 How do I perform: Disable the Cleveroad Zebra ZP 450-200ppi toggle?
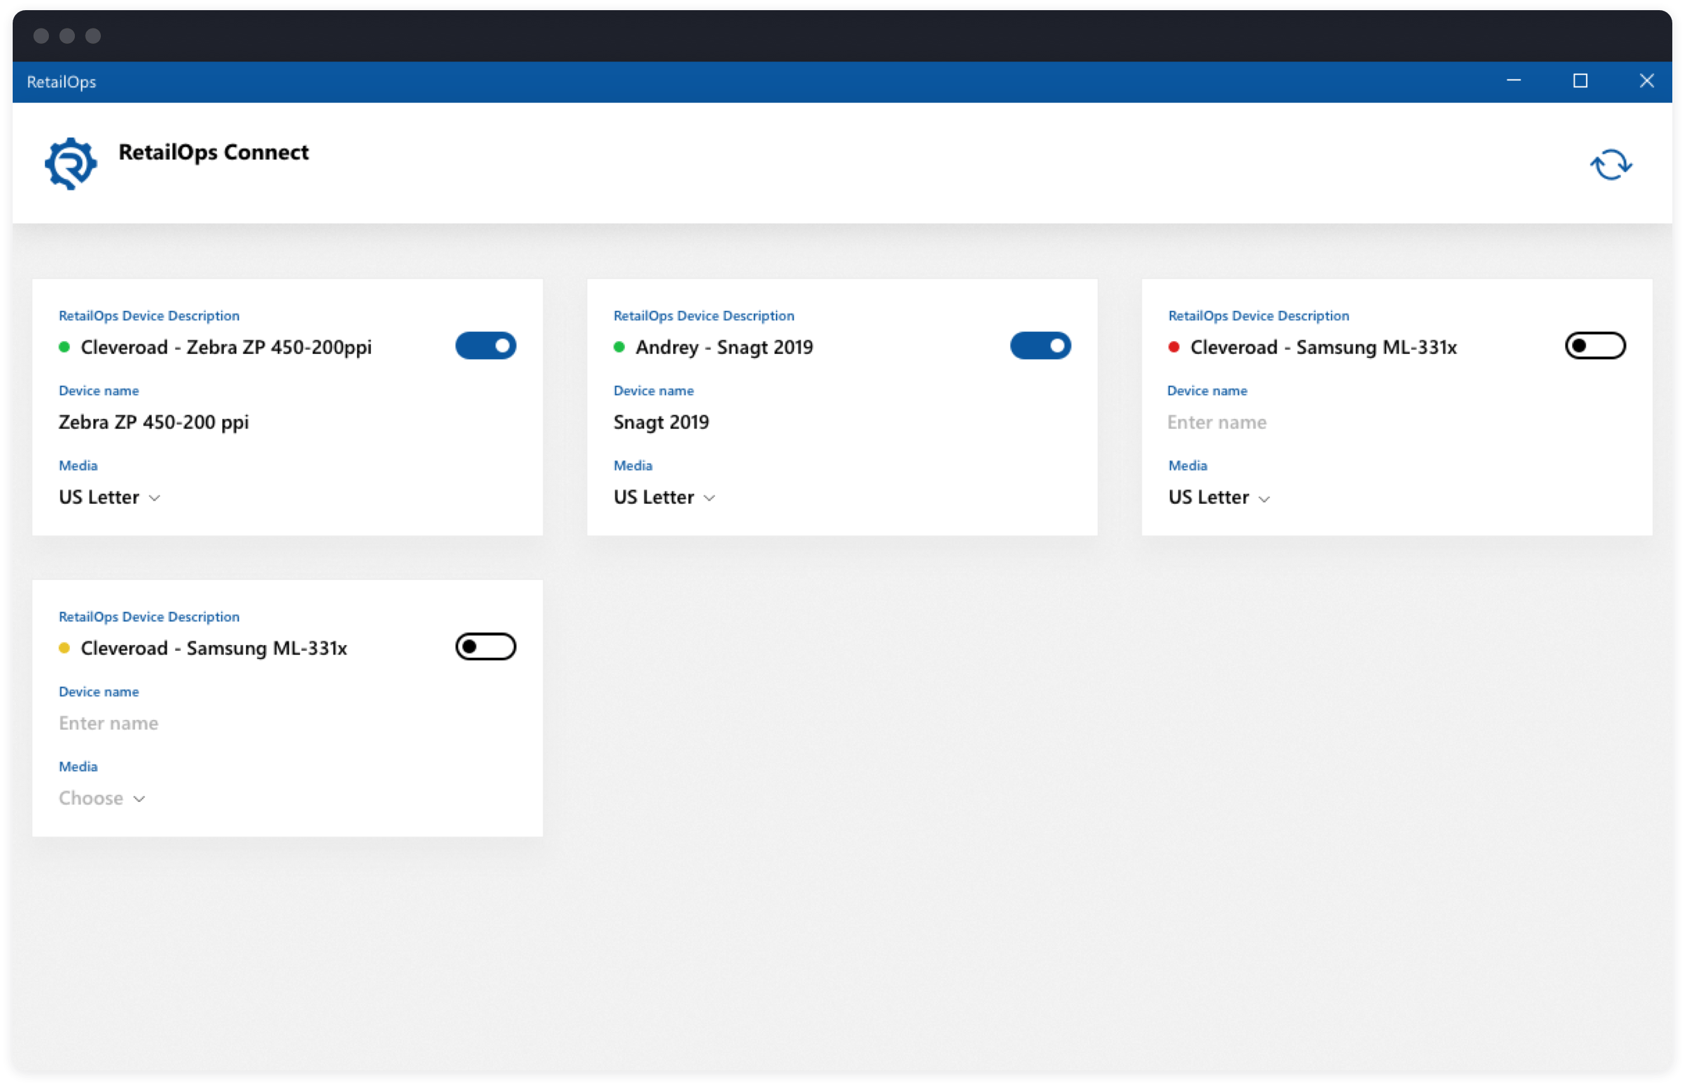[486, 346]
